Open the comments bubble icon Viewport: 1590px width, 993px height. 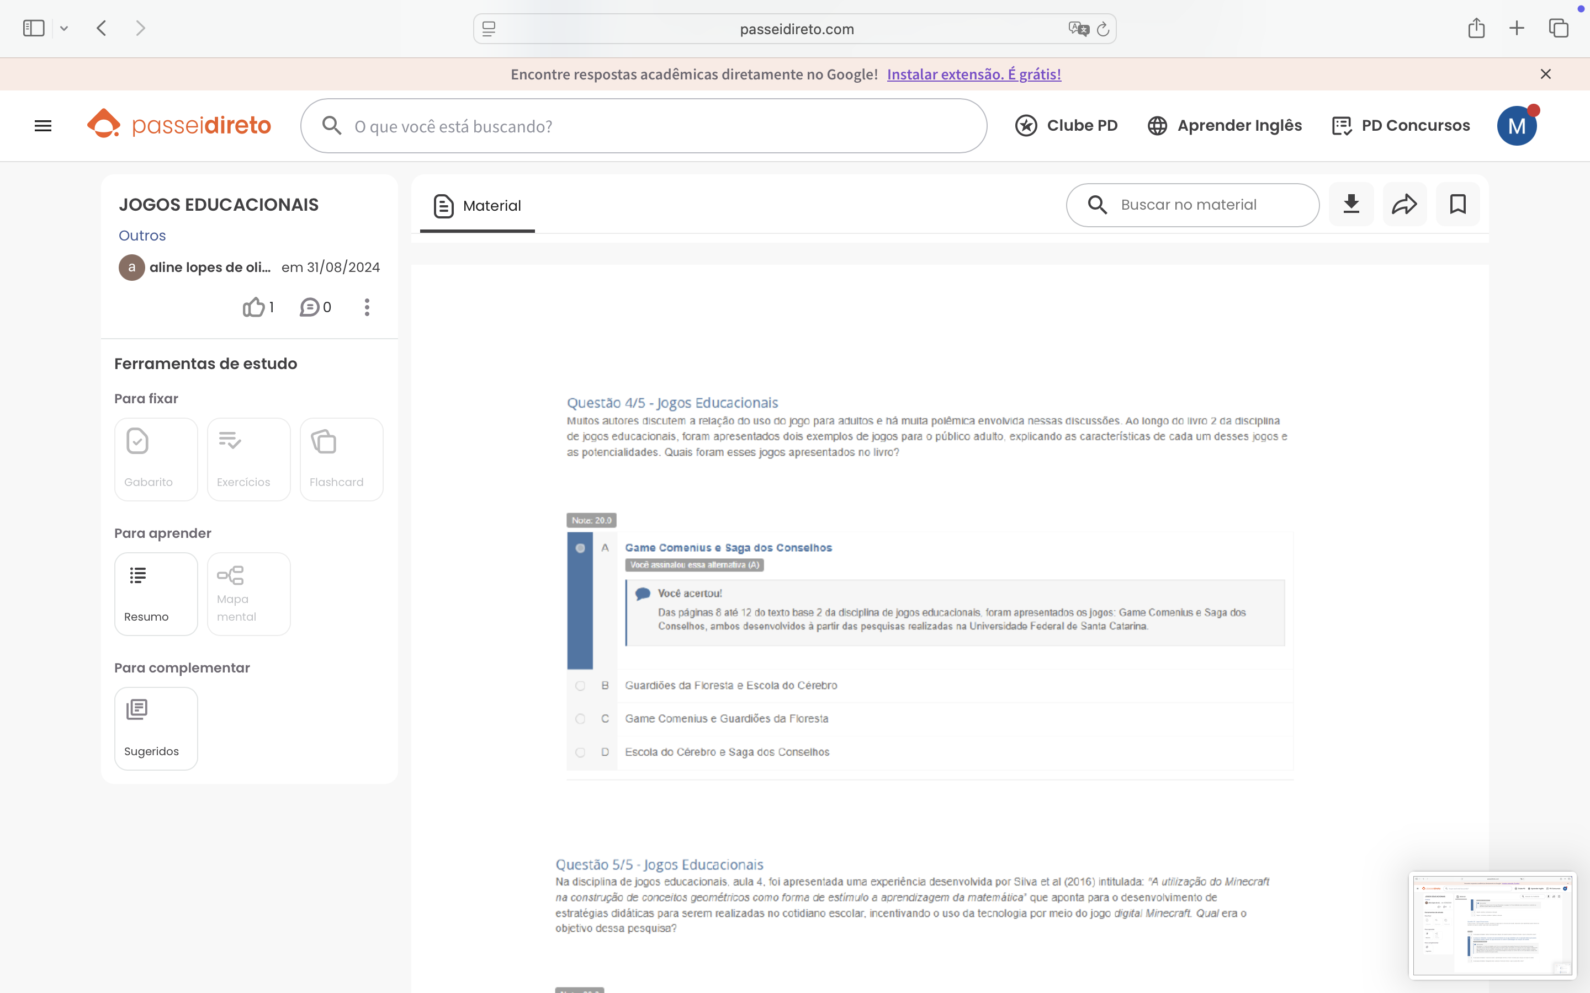click(310, 307)
